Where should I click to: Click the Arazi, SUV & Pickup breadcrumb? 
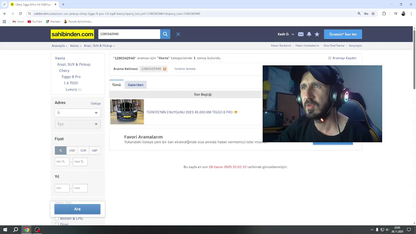coord(98,46)
